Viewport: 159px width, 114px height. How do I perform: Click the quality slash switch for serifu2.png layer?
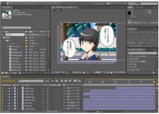point(48,91)
